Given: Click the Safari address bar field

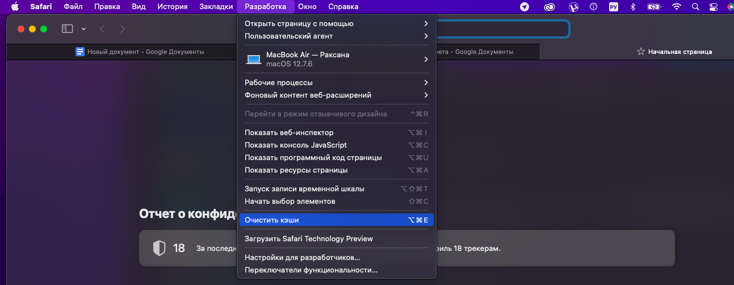Looking at the screenshot, I should (x=503, y=29).
